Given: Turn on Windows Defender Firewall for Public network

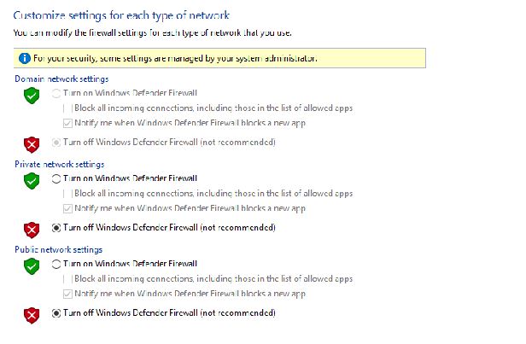Looking at the screenshot, I should pyautogui.click(x=56, y=264).
